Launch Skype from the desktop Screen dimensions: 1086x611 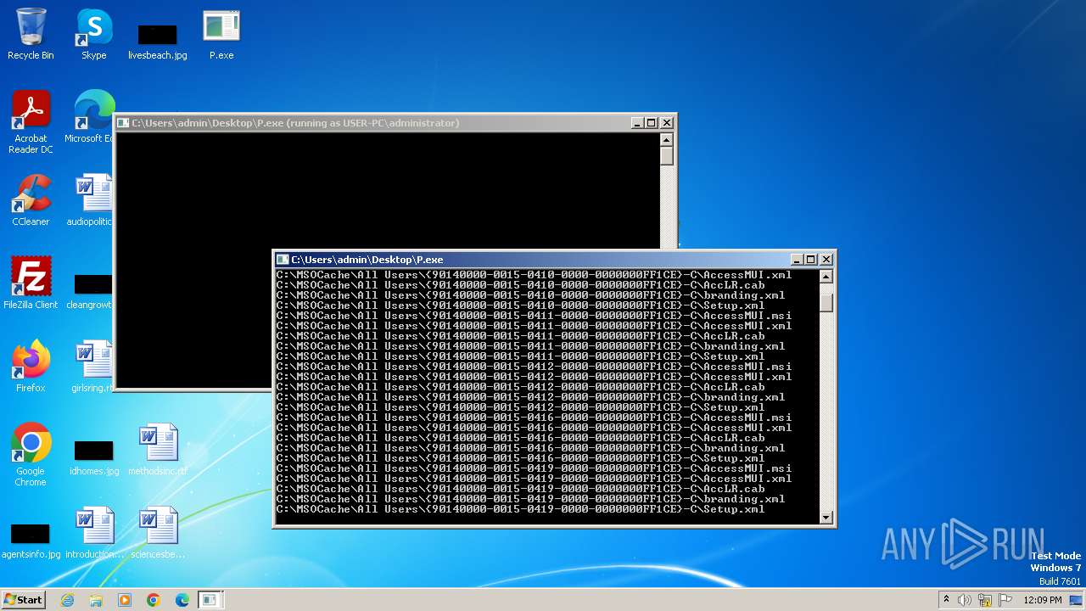[93, 34]
